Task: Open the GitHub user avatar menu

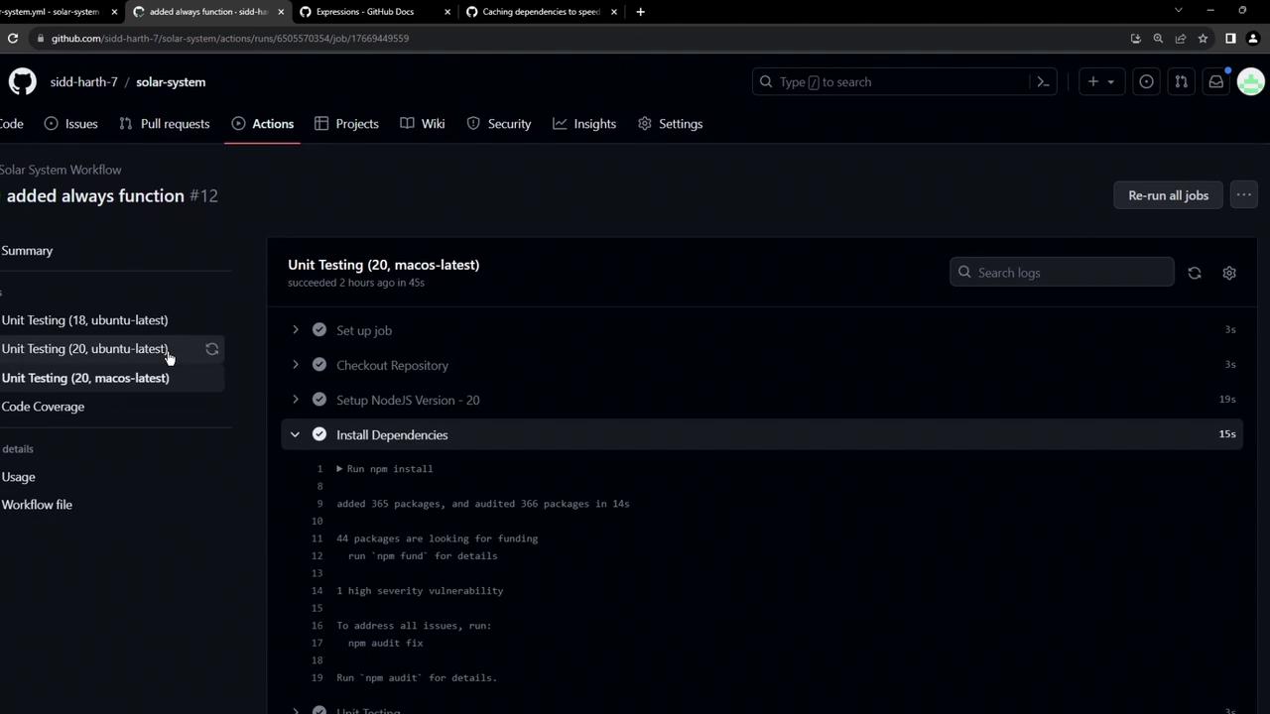Action: pyautogui.click(x=1251, y=81)
